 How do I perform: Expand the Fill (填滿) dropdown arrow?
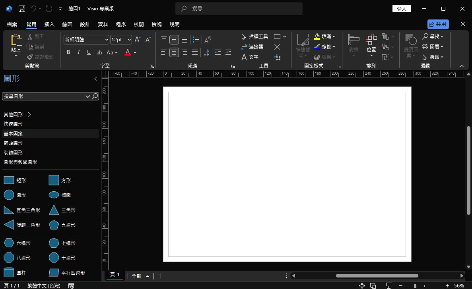click(334, 37)
